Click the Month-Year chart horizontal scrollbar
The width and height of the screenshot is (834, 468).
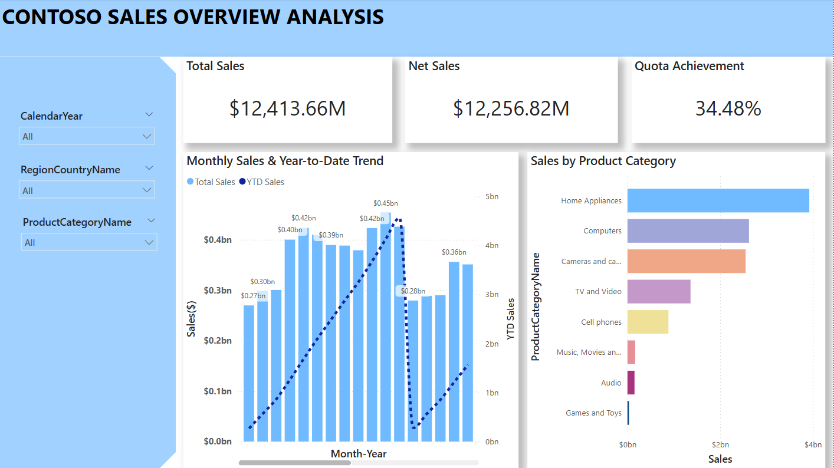[294, 463]
